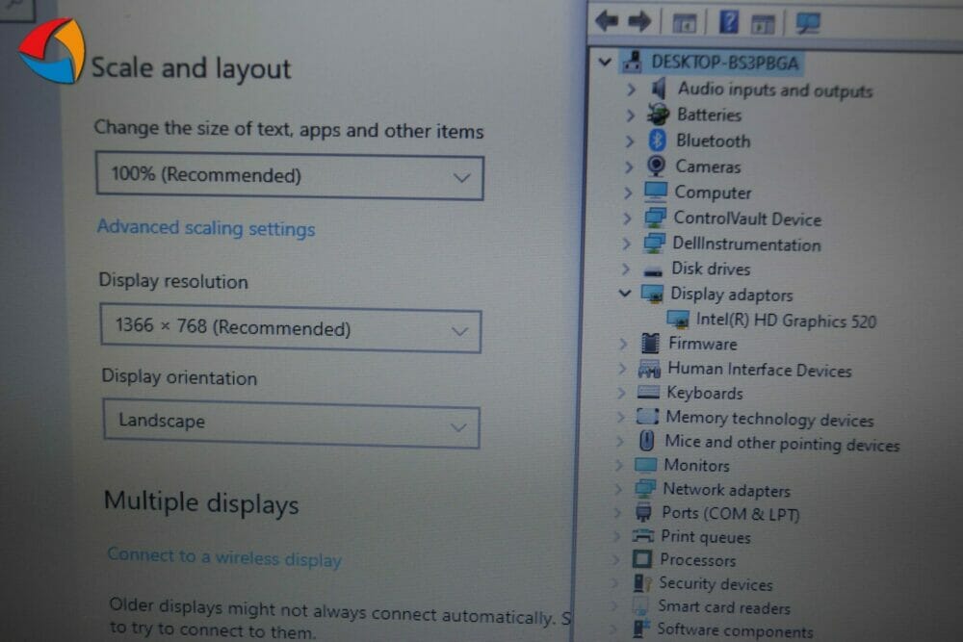Collapse the Display adaptors category

click(625, 294)
